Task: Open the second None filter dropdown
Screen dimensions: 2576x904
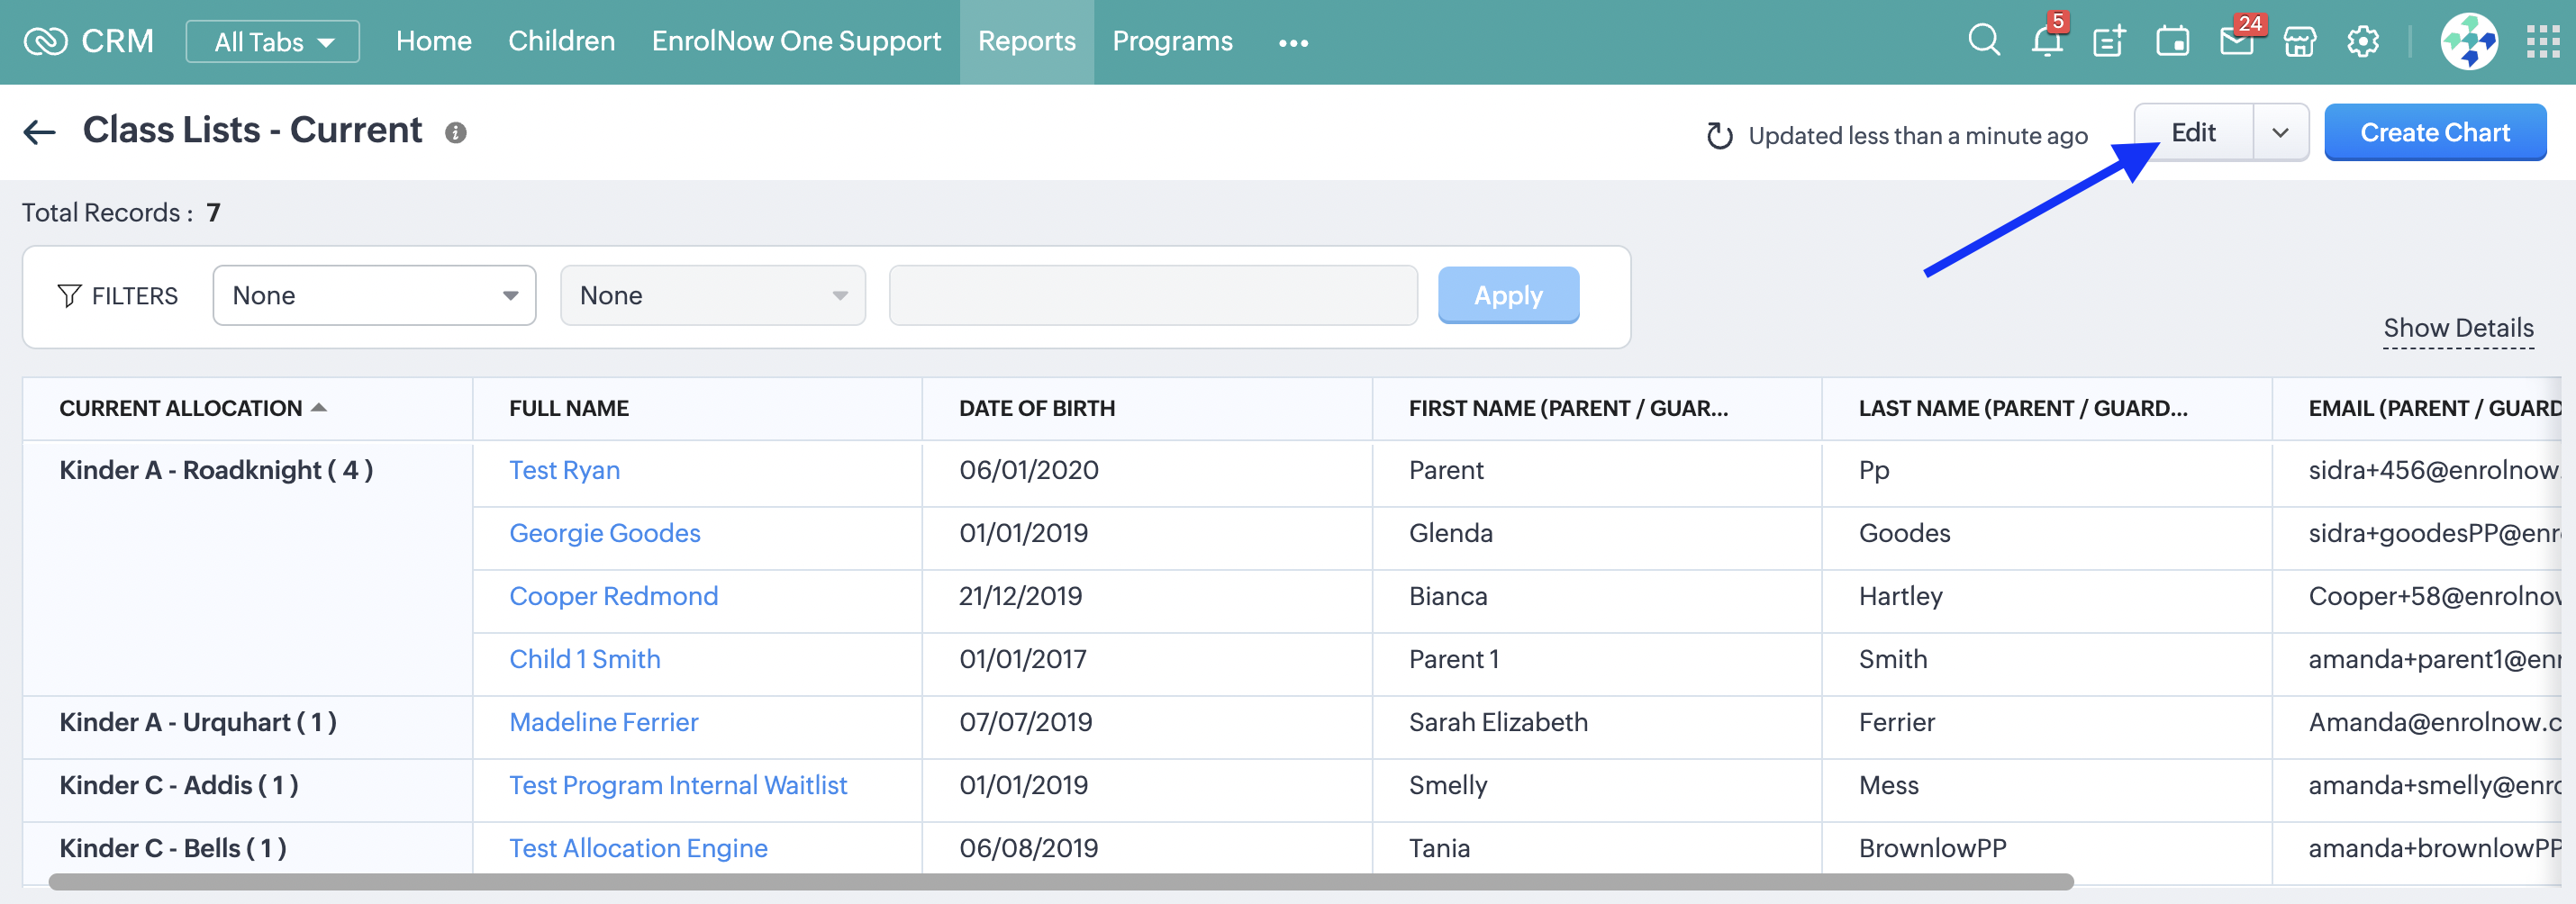Action: pyautogui.click(x=712, y=295)
